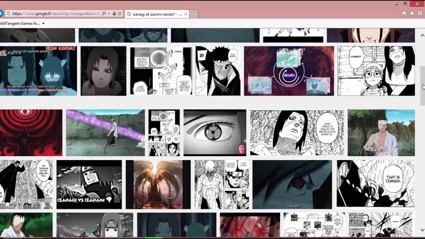Click the page scrollbar up arrow
The height and width of the screenshot is (239, 425).
click(422, 35)
